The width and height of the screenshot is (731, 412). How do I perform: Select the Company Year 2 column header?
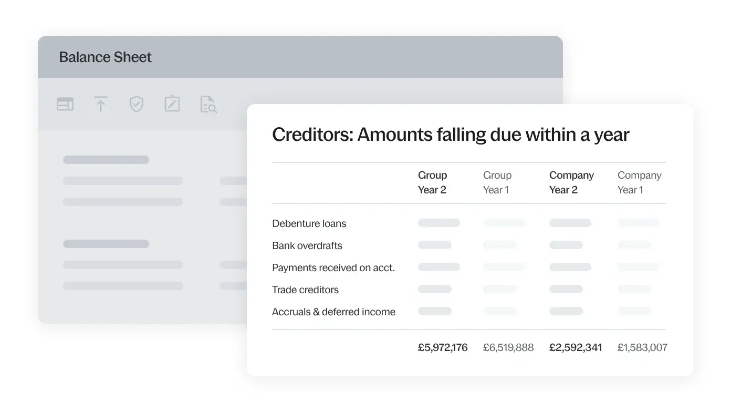(x=571, y=182)
